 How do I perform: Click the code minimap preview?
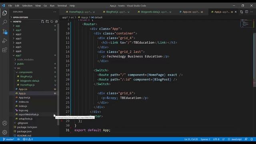click(x=246, y=23)
